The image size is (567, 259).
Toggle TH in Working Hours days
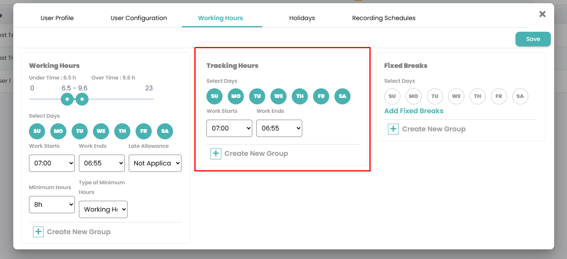[x=122, y=131]
